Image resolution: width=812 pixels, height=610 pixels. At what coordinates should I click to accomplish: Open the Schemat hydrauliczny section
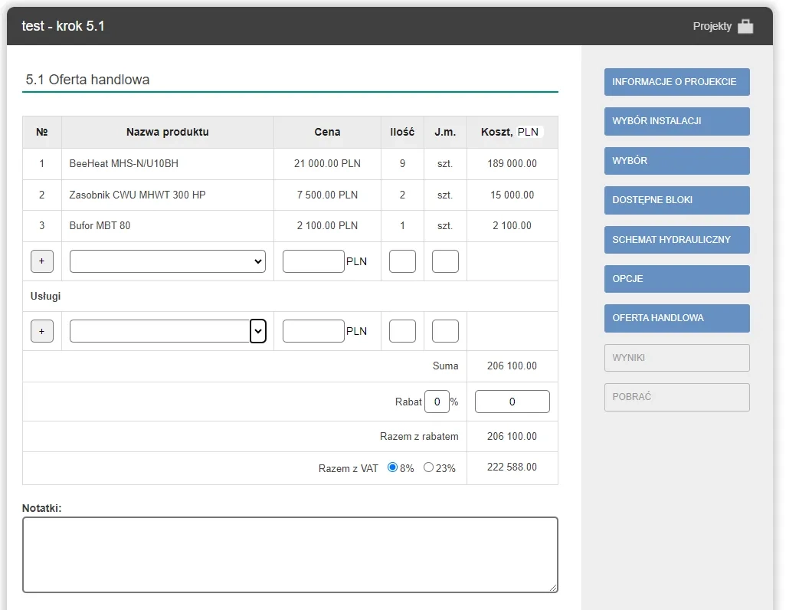[676, 240]
